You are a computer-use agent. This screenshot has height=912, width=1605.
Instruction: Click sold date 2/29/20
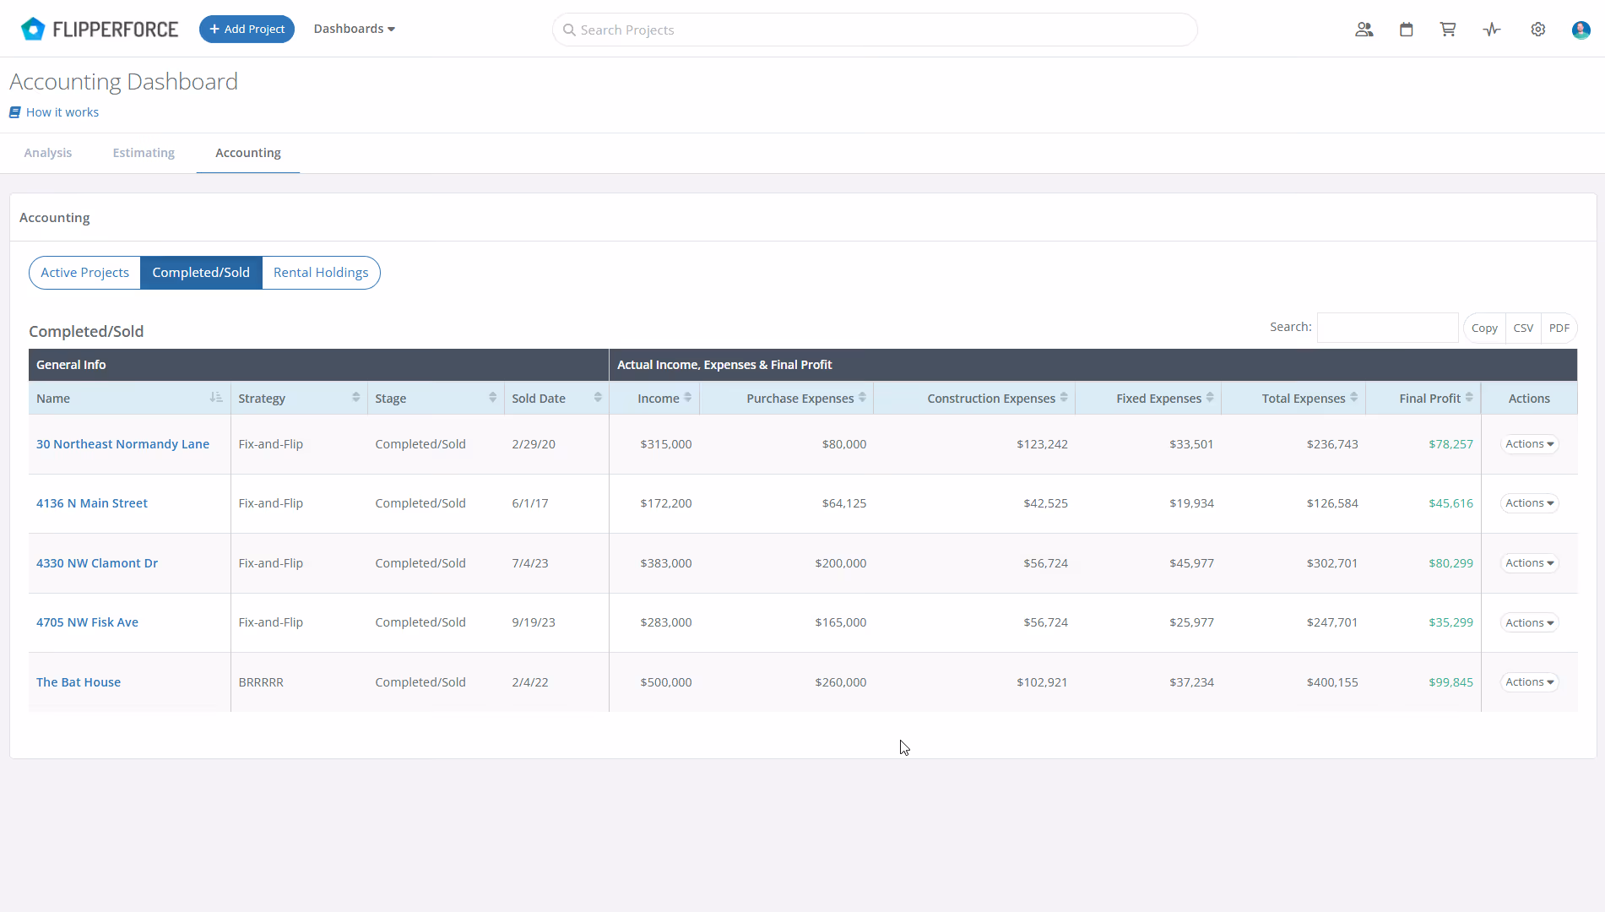tap(534, 444)
